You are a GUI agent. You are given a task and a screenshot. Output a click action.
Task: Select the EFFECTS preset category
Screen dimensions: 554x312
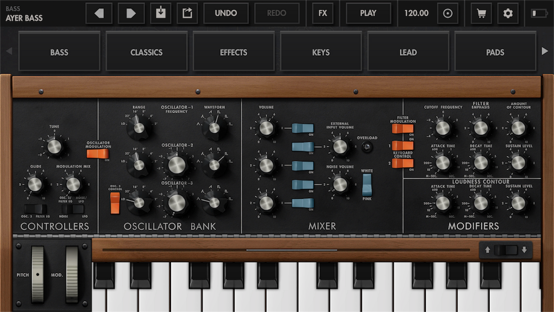(x=234, y=52)
